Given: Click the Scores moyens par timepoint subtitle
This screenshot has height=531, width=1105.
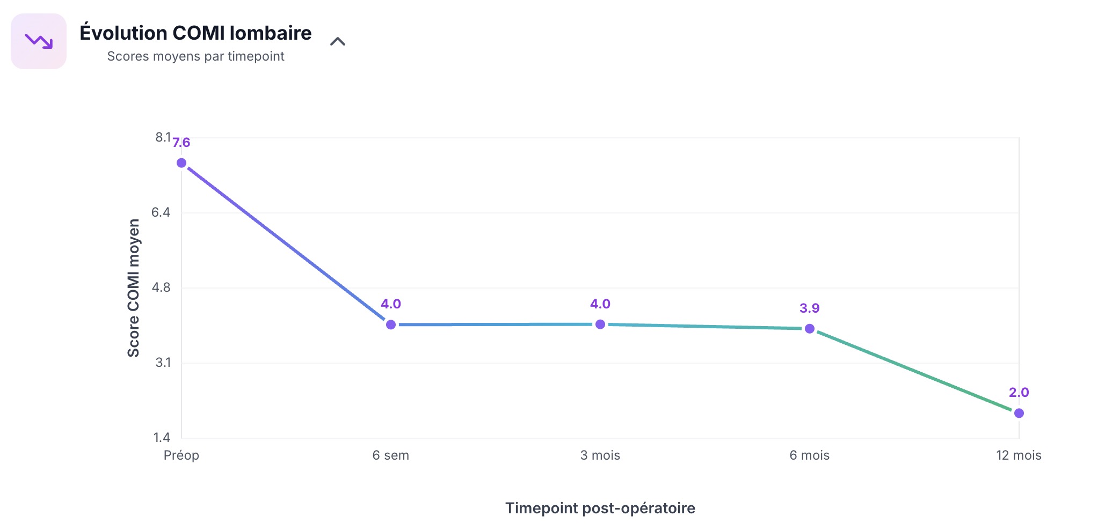Looking at the screenshot, I should pos(195,56).
